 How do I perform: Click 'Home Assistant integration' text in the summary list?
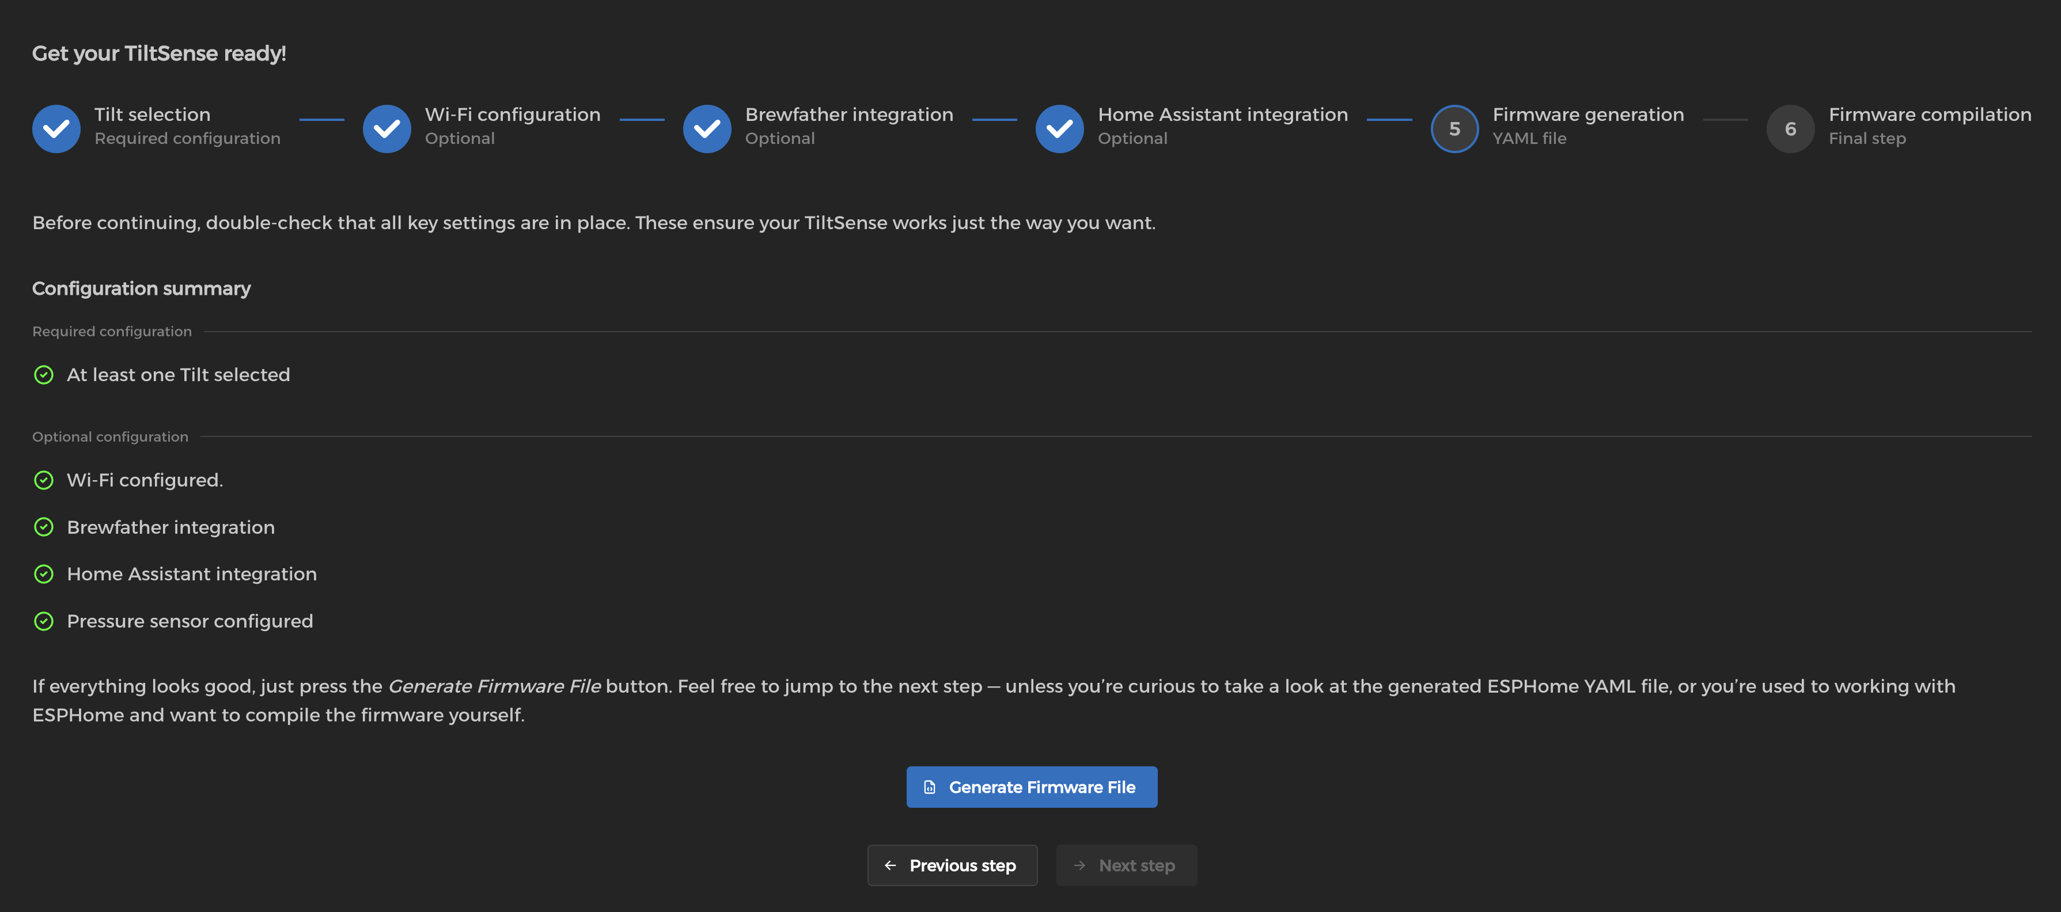(x=192, y=573)
